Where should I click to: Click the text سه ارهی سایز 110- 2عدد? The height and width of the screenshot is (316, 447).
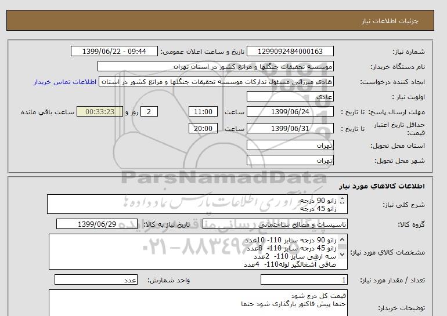[x=295, y=256]
